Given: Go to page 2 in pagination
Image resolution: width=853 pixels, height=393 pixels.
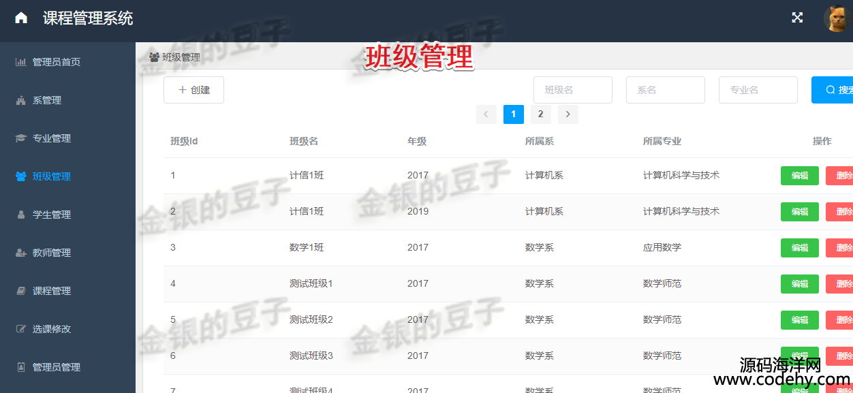Looking at the screenshot, I should click(541, 114).
